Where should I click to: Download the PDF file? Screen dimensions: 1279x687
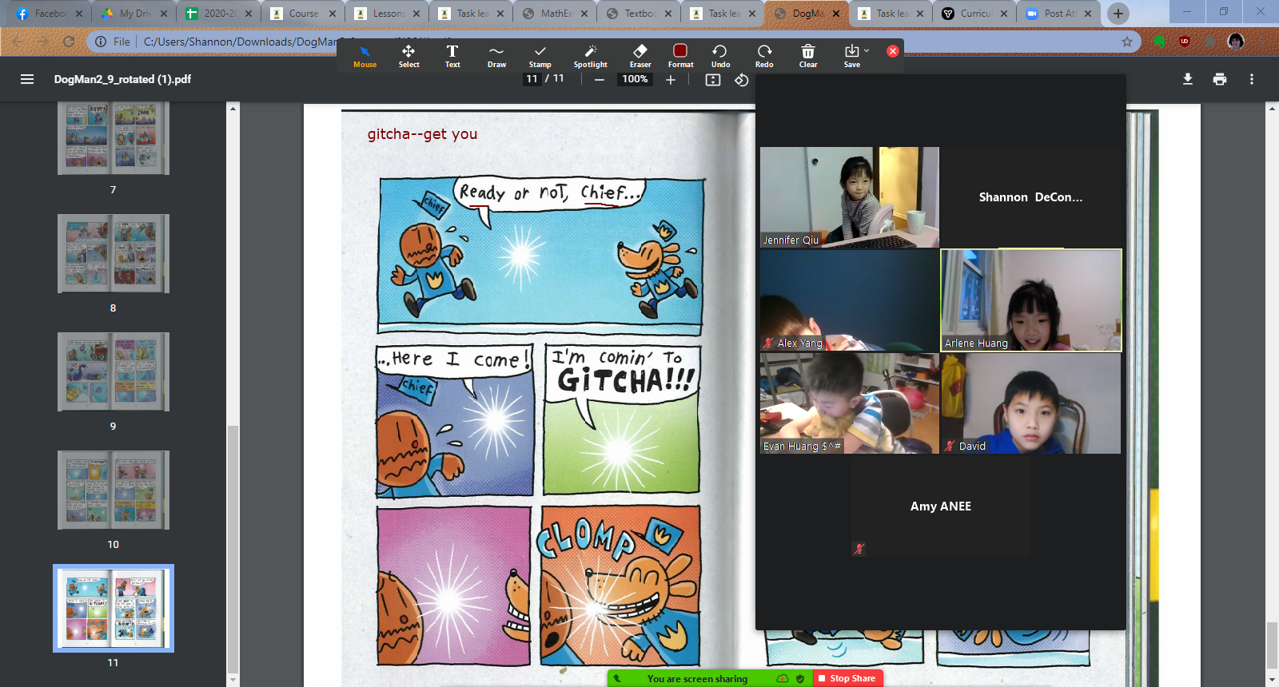pos(1188,79)
